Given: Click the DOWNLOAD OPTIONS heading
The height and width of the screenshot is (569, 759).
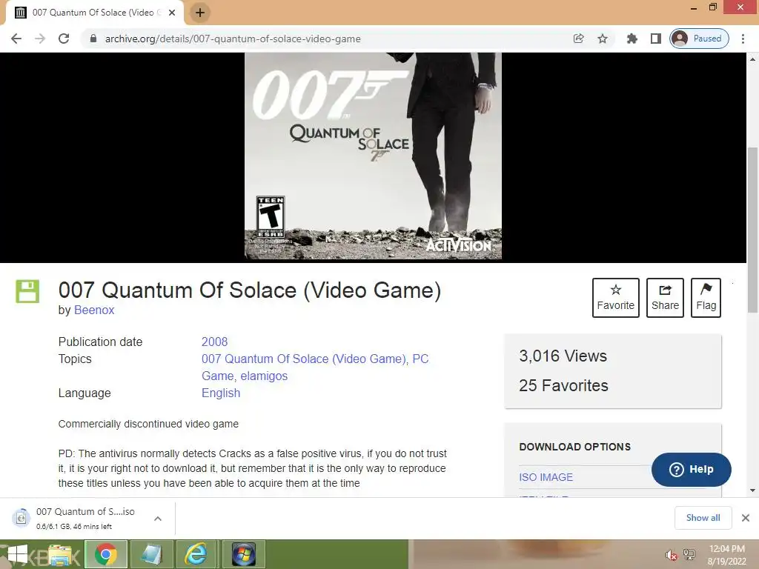Looking at the screenshot, I should [x=574, y=447].
